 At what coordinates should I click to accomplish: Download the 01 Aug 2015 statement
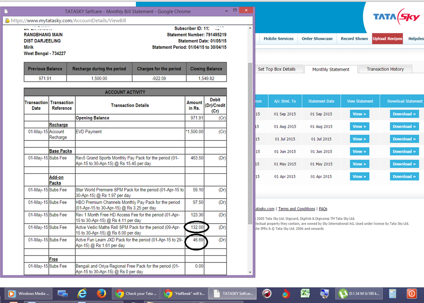404,127
